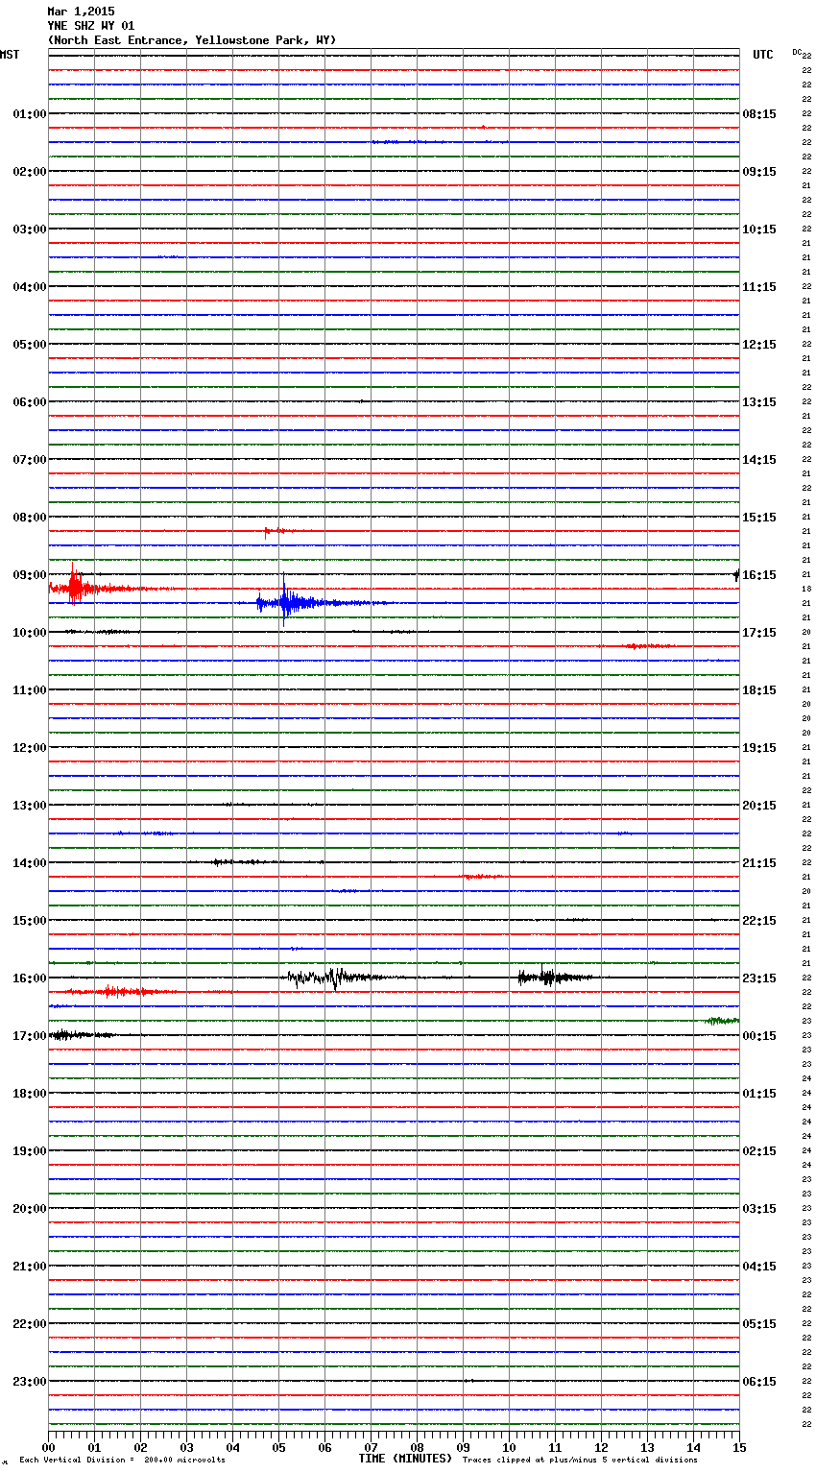
Task: Click minute tick 15 on the bottom axis
Action: pyautogui.click(x=739, y=1447)
